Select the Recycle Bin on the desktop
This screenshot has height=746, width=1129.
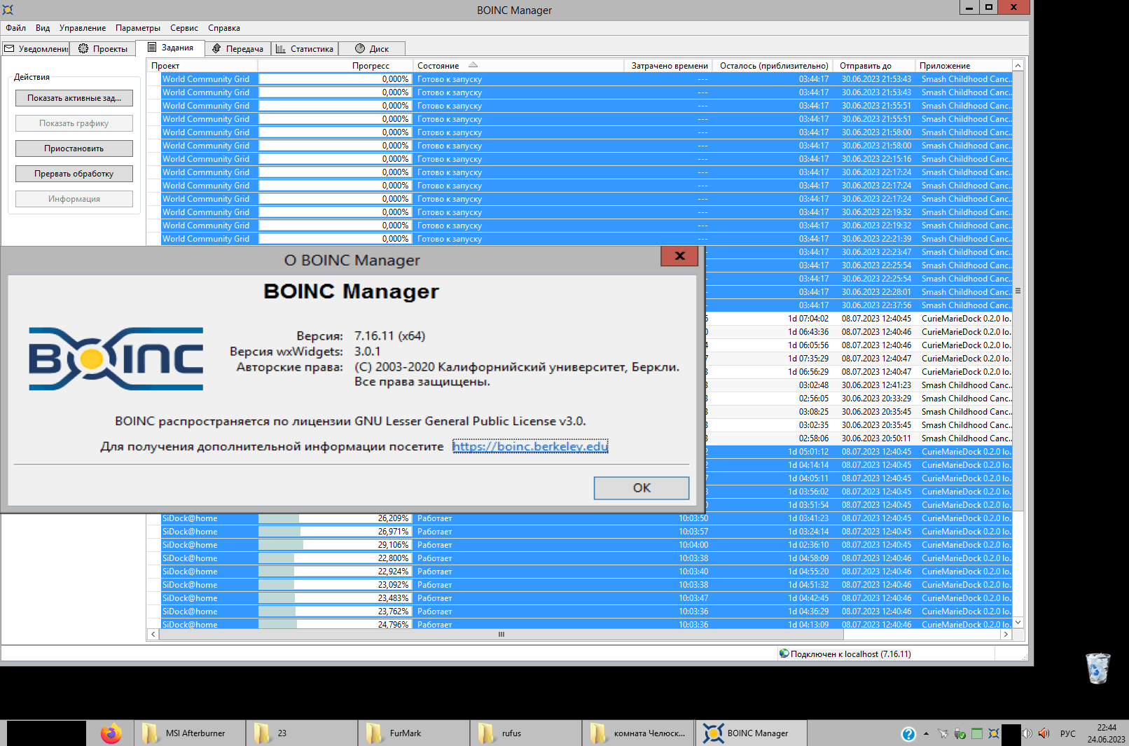[1097, 668]
